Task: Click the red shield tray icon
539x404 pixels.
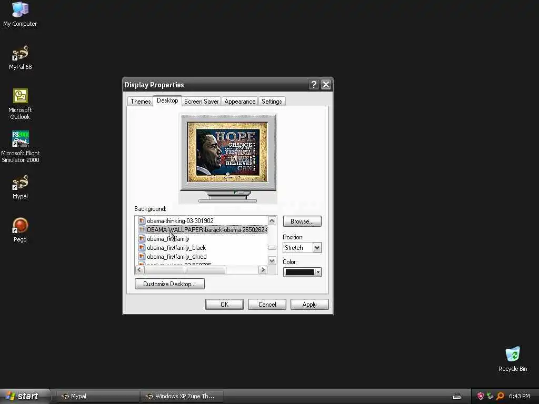Action: tap(481, 396)
